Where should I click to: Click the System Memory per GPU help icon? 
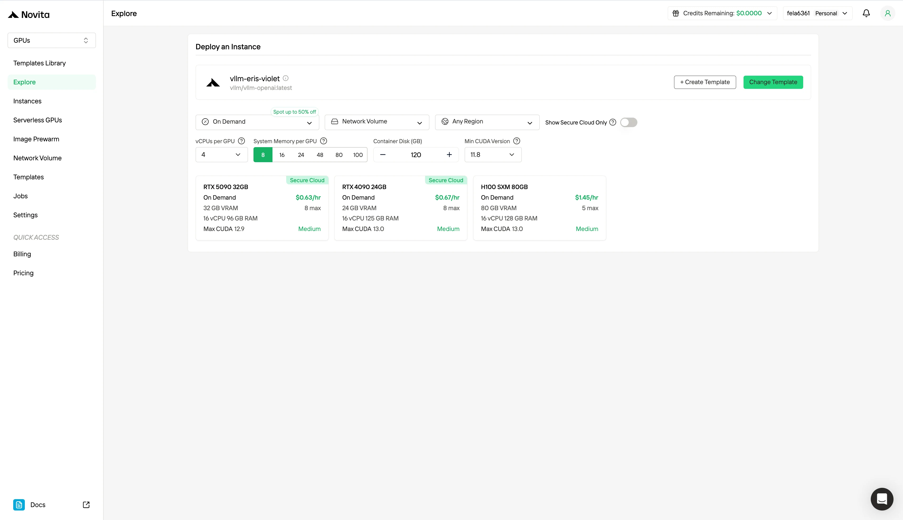pyautogui.click(x=324, y=141)
